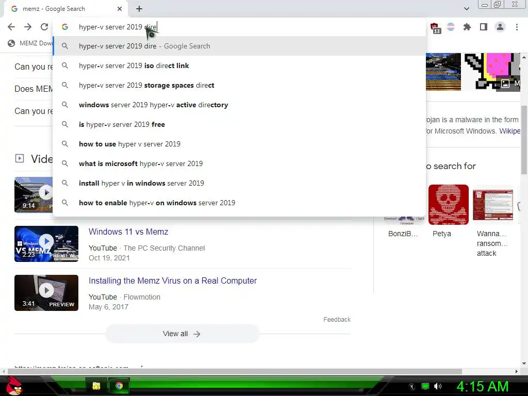
Task: Choose 'hyper-v server 2019 dire - Google Search' suggestion
Action: [x=239, y=46]
